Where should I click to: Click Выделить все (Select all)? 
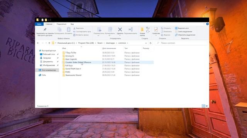[x=182, y=28]
